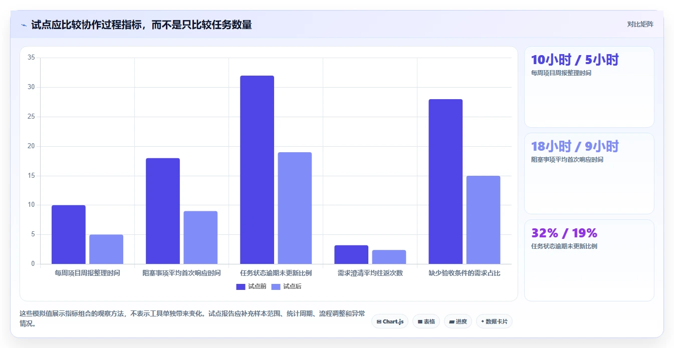674x348 pixels.
Task: Click the 试点后 bar for 缺少验收条件的需求占比
Action: (483, 220)
